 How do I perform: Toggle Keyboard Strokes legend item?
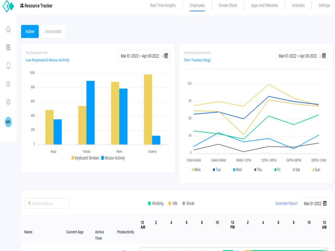pyautogui.click(x=85, y=158)
